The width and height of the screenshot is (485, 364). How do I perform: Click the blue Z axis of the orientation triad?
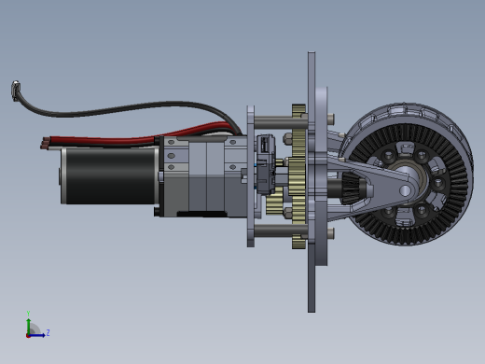[x=36, y=335]
